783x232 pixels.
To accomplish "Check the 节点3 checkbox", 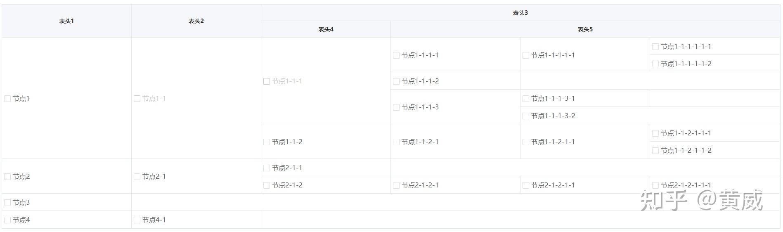I will click(x=7, y=203).
